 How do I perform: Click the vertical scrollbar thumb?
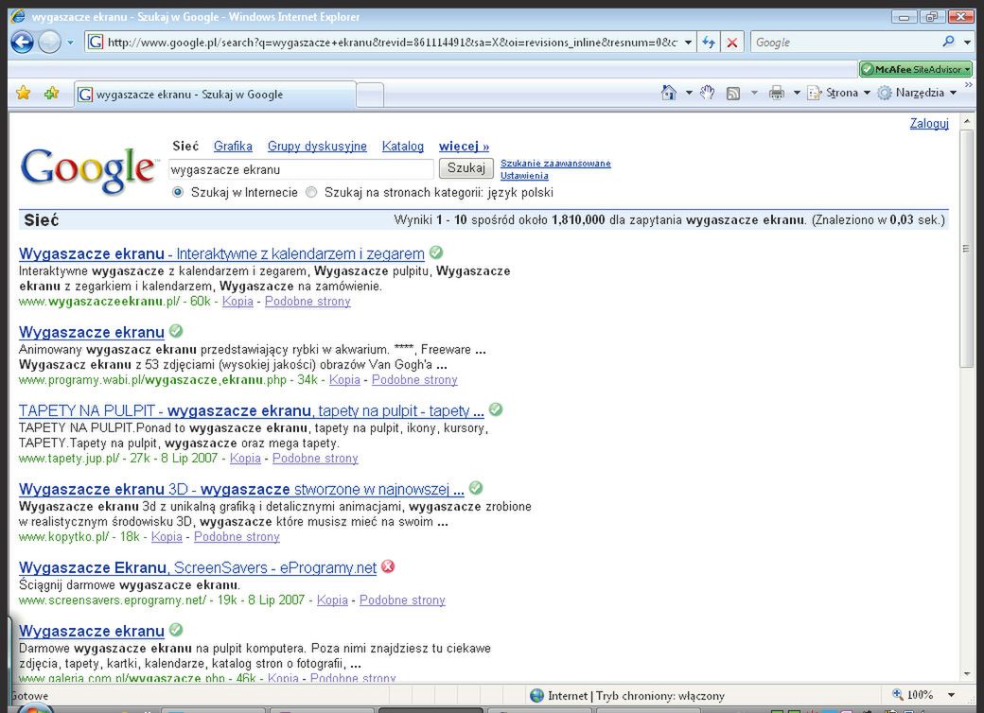966,249
